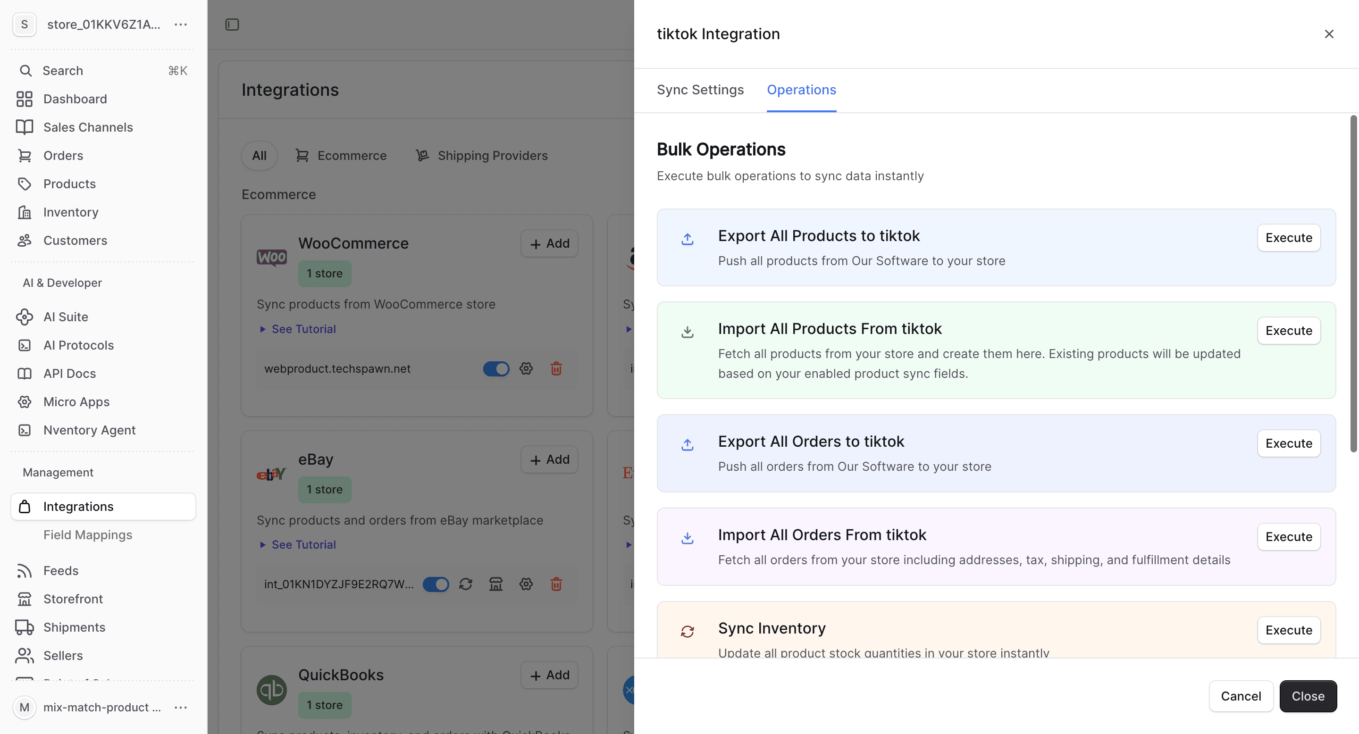This screenshot has height=734, width=1359.
Task: Open API Docs
Action: coord(103,374)
